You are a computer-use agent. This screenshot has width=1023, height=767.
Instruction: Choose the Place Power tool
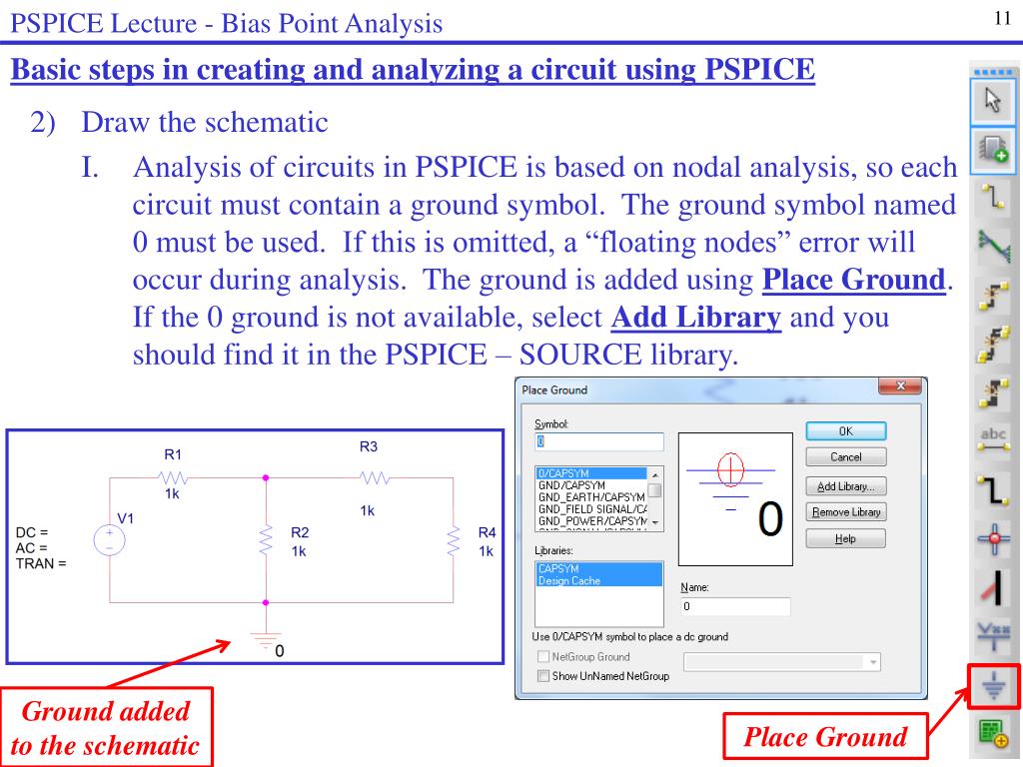(x=993, y=635)
